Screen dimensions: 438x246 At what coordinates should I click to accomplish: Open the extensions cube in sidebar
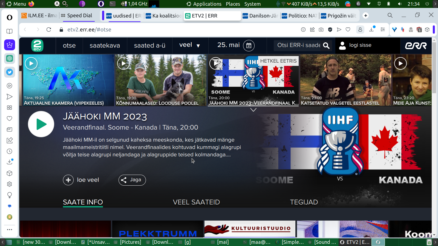click(x=10, y=173)
